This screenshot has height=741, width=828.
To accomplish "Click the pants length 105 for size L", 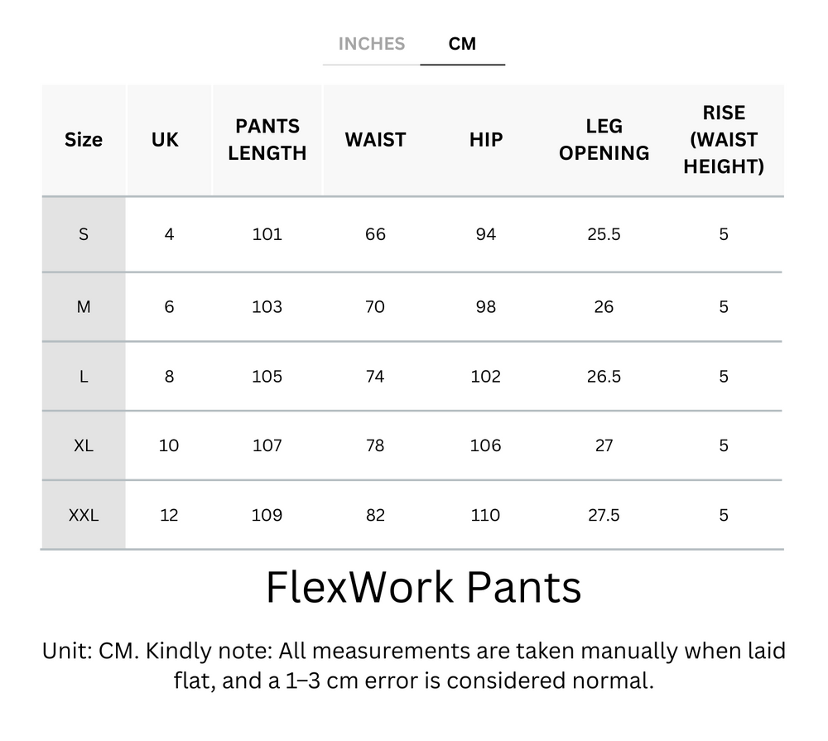I will coord(267,376).
